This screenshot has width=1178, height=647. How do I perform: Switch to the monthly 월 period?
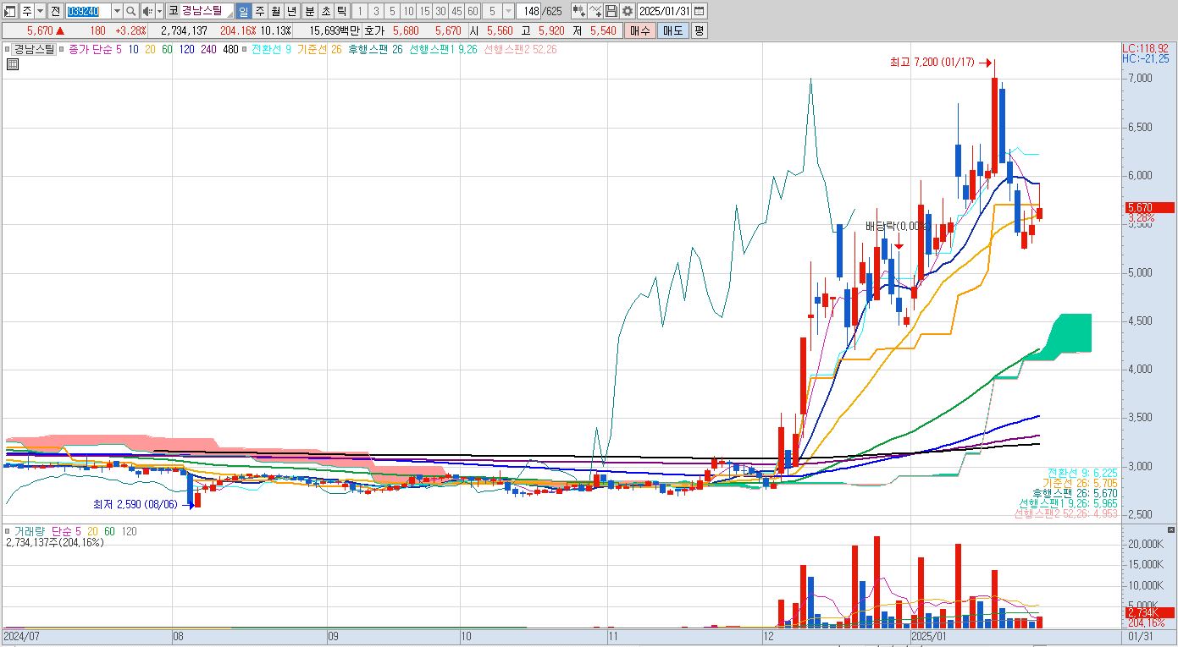pyautogui.click(x=276, y=11)
